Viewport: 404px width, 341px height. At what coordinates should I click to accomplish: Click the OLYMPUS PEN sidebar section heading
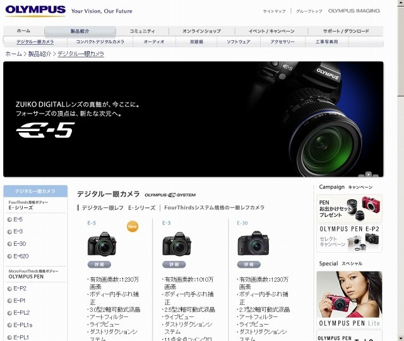[26, 277]
